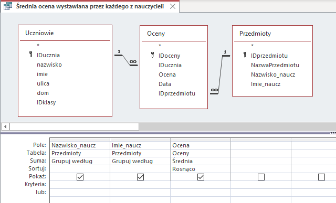Select IDucznia field in Oceny table
This screenshot has height=203, width=336.
click(170, 65)
